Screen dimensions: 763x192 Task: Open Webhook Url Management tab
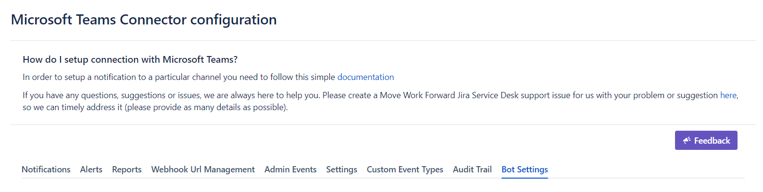pos(203,169)
